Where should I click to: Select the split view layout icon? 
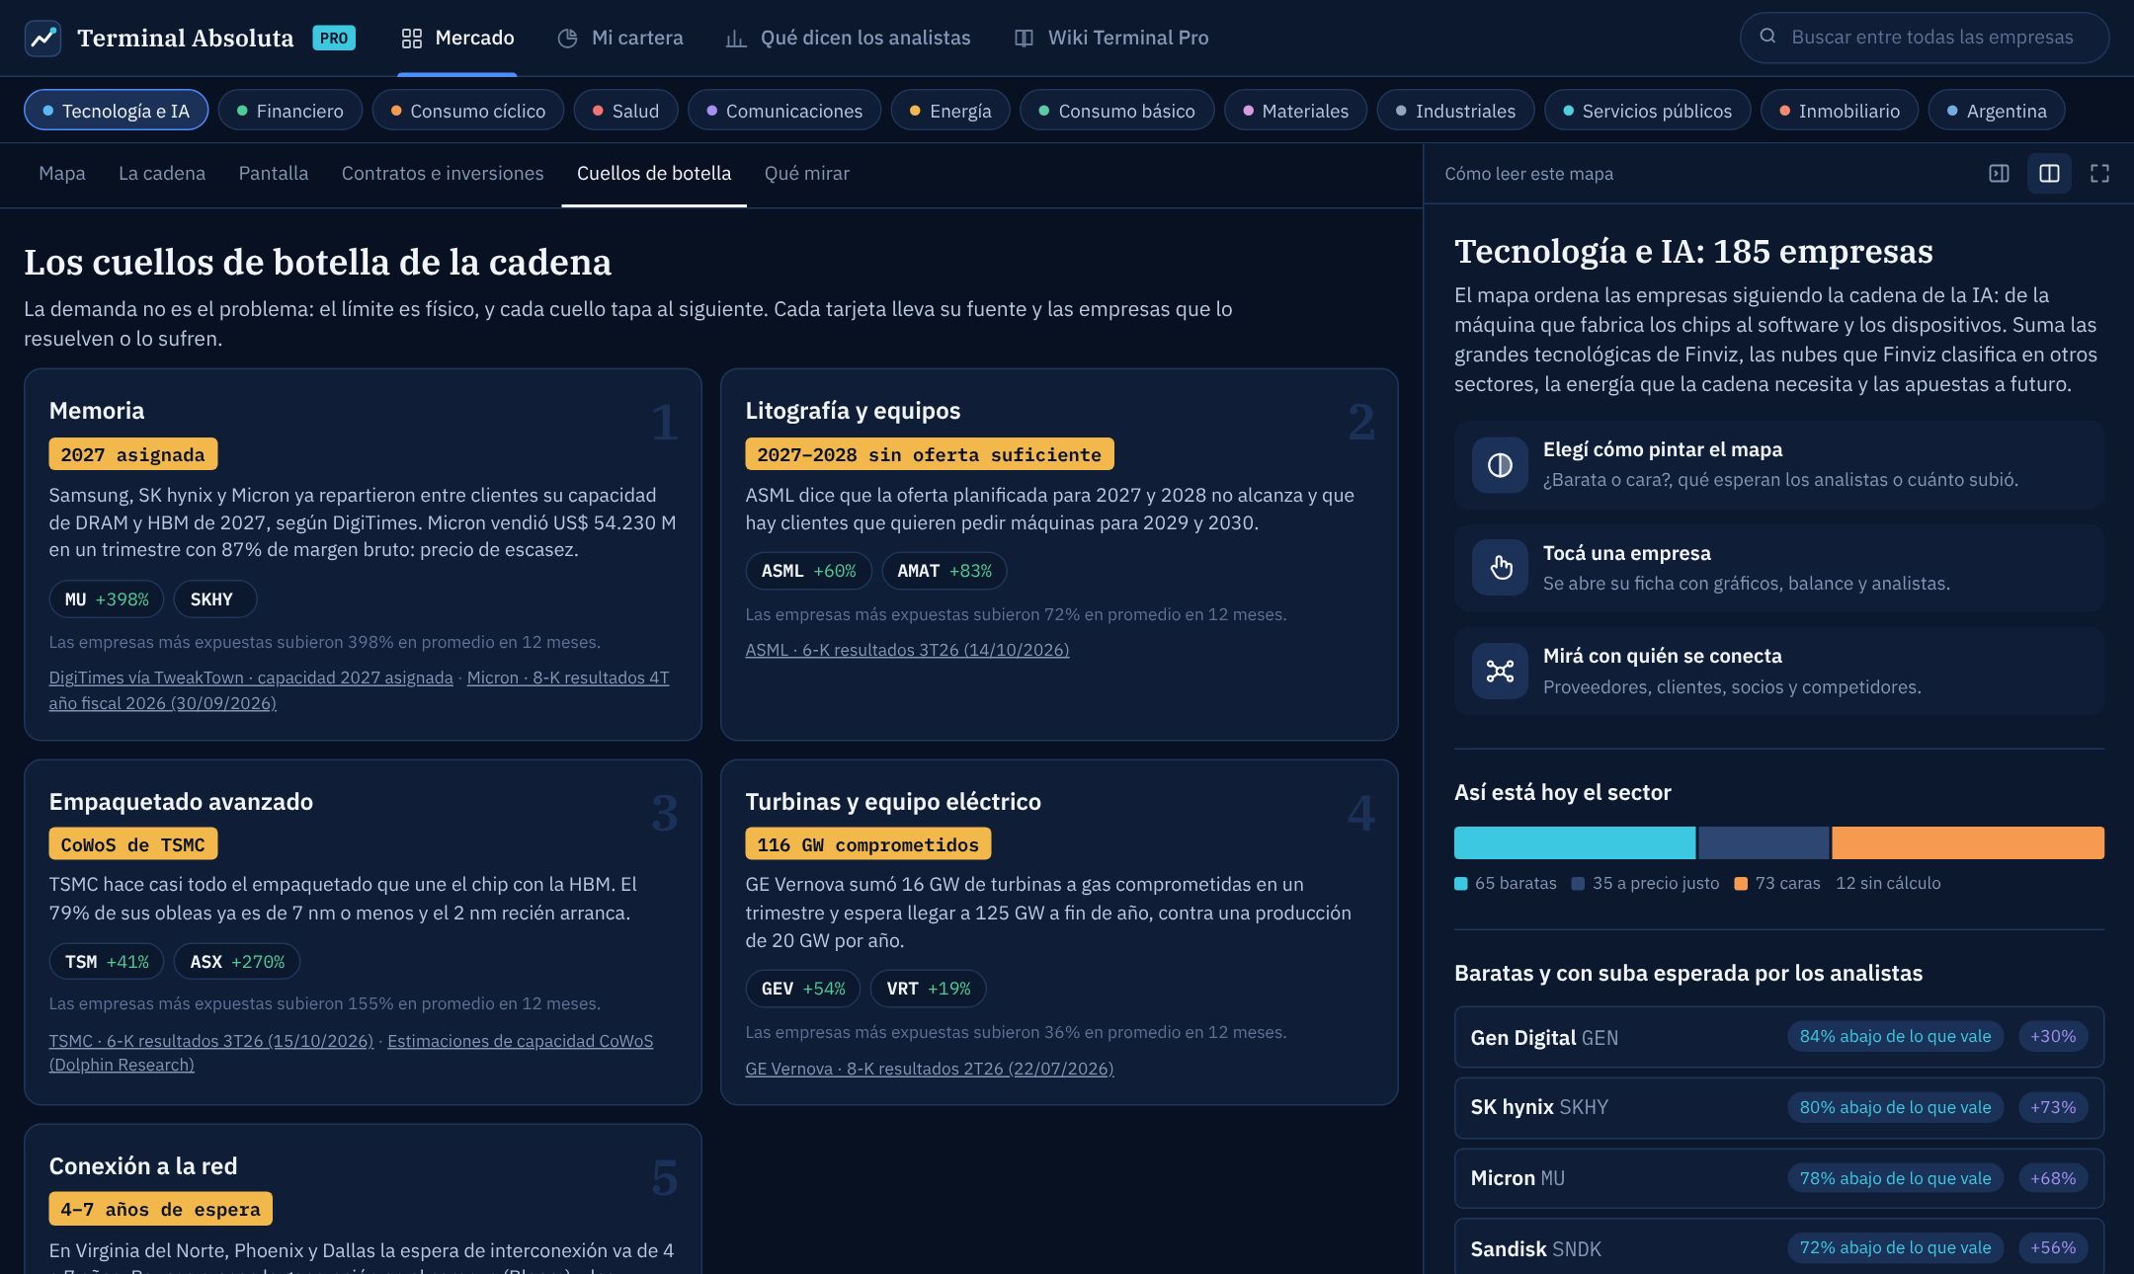pyautogui.click(x=2049, y=173)
